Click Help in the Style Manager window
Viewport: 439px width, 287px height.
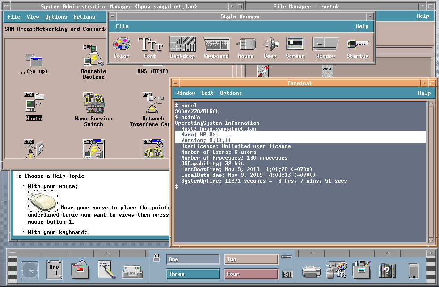[x=363, y=26]
